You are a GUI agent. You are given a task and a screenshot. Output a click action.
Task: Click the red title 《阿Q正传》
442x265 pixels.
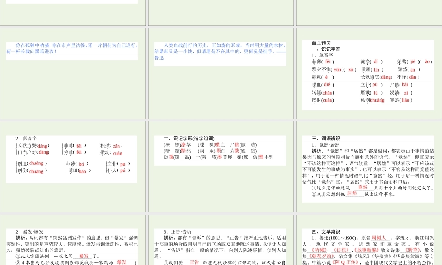pyautogui.click(x=345, y=262)
